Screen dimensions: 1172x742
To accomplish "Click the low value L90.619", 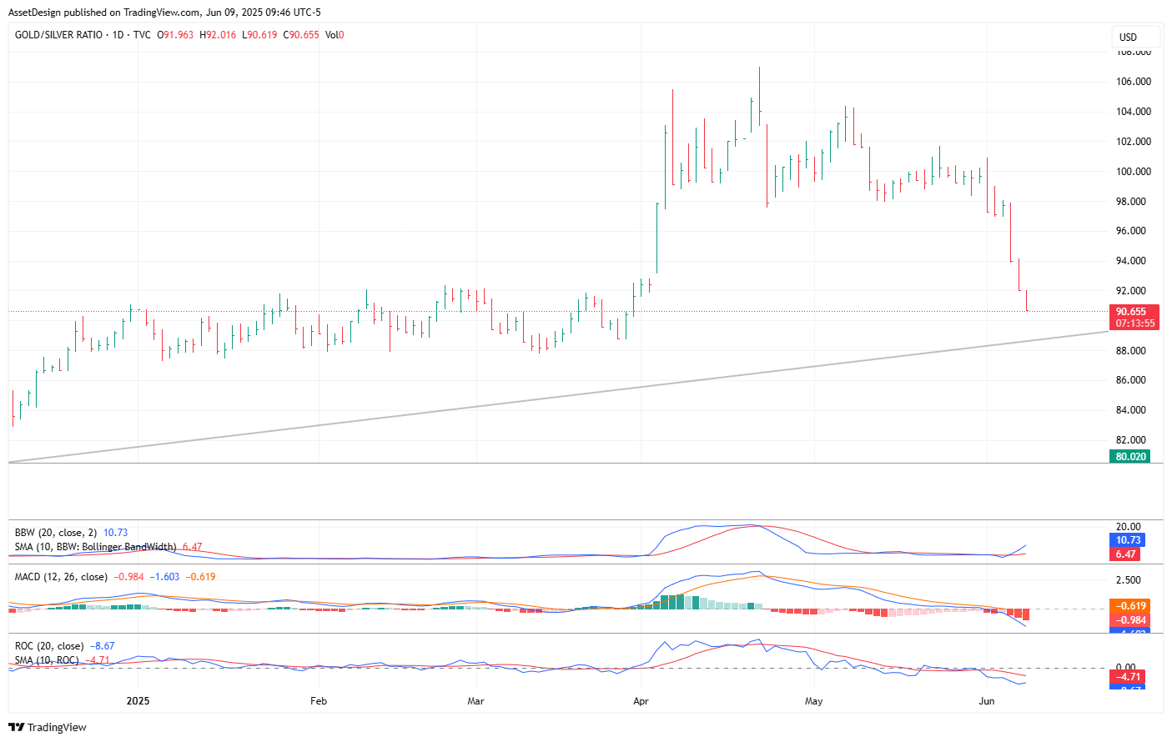I will [259, 35].
